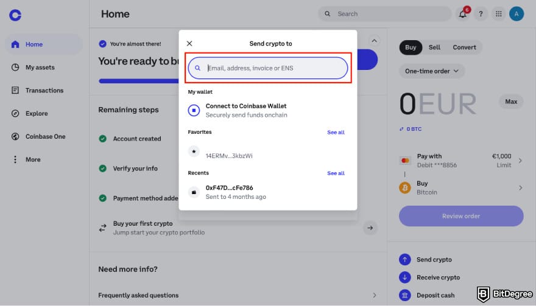Screen dimensions: 536x306
Task: Focus the Email, address, invoice or ENS field
Action: pos(268,68)
